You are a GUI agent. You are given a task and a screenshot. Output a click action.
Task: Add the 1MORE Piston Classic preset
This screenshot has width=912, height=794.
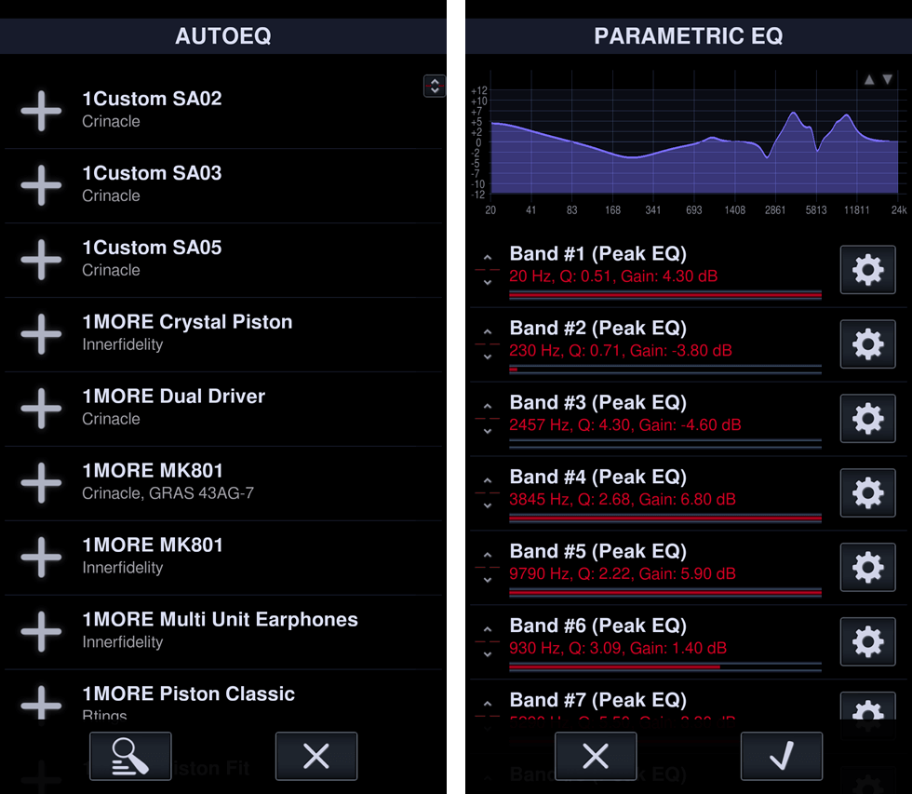(x=41, y=704)
